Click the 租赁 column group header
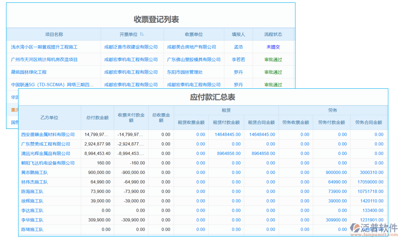This screenshot has width=402, height=241. point(226,110)
